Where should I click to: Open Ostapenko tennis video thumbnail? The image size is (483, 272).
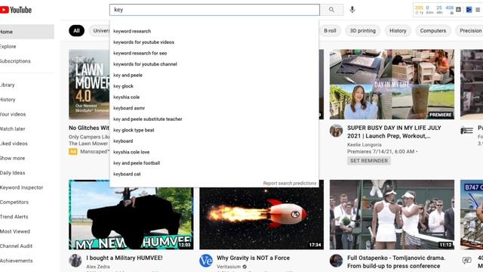tap(392, 215)
